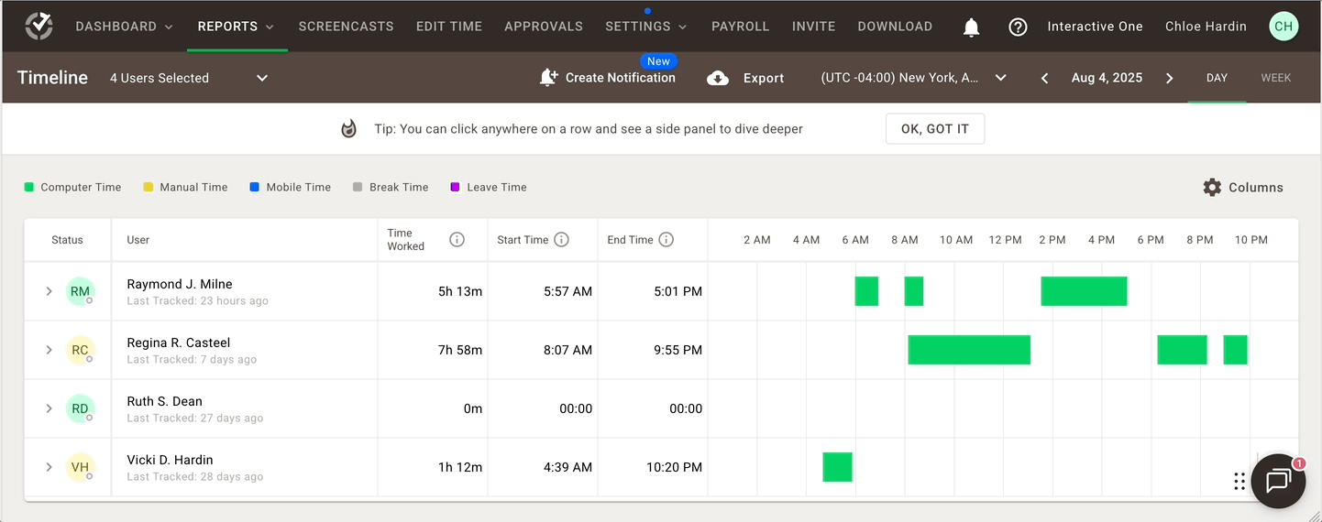Viewport: 1322px width, 522px height.
Task: Click the End Time info icon
Action: point(667,240)
